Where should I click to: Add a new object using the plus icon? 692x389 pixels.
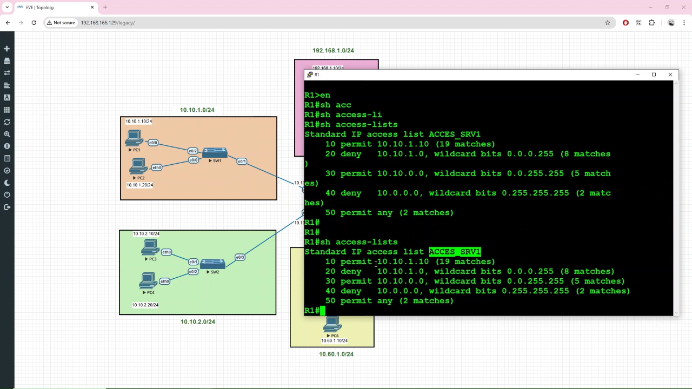7,49
